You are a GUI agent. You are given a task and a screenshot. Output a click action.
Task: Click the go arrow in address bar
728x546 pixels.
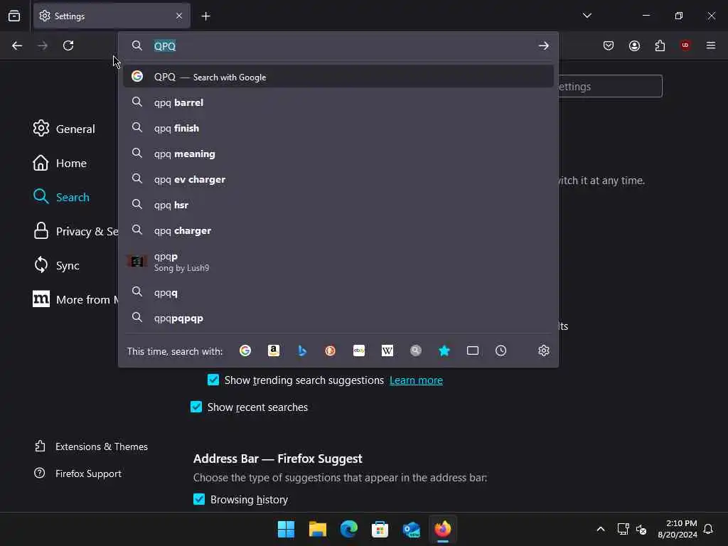543,46
